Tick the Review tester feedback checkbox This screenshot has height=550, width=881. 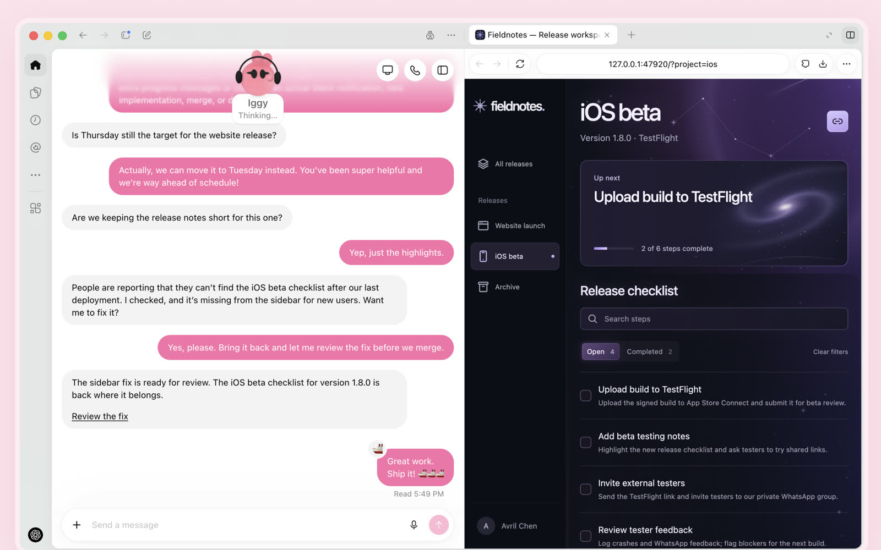[x=586, y=536]
